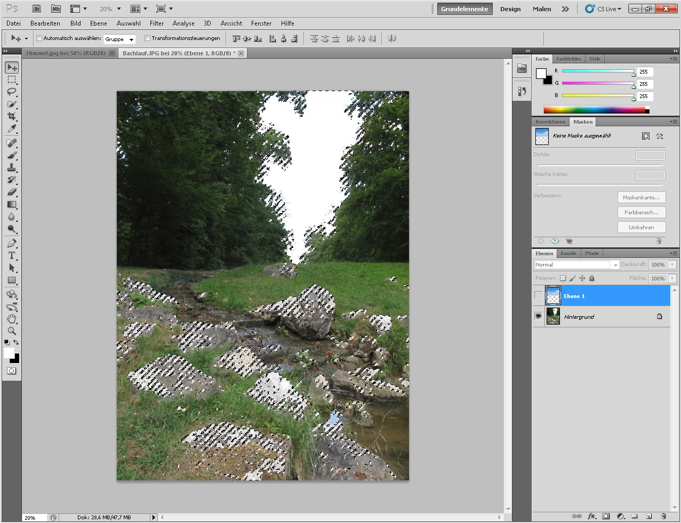Image resolution: width=681 pixels, height=523 pixels.
Task: Click the Umkehren button
Action: [641, 227]
